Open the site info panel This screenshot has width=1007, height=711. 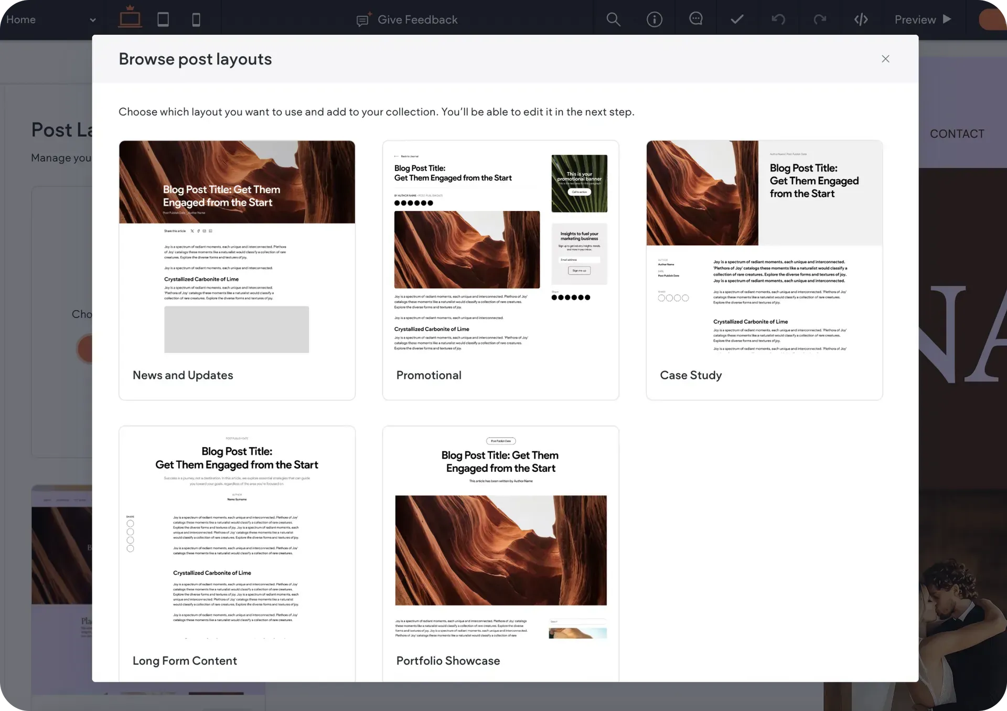click(655, 19)
